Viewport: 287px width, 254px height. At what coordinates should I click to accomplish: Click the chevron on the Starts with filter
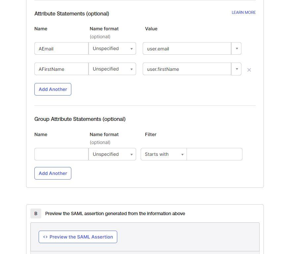[x=182, y=154]
